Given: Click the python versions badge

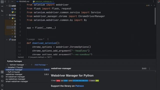Looking at the screenshot, I should tap(78, 81).
